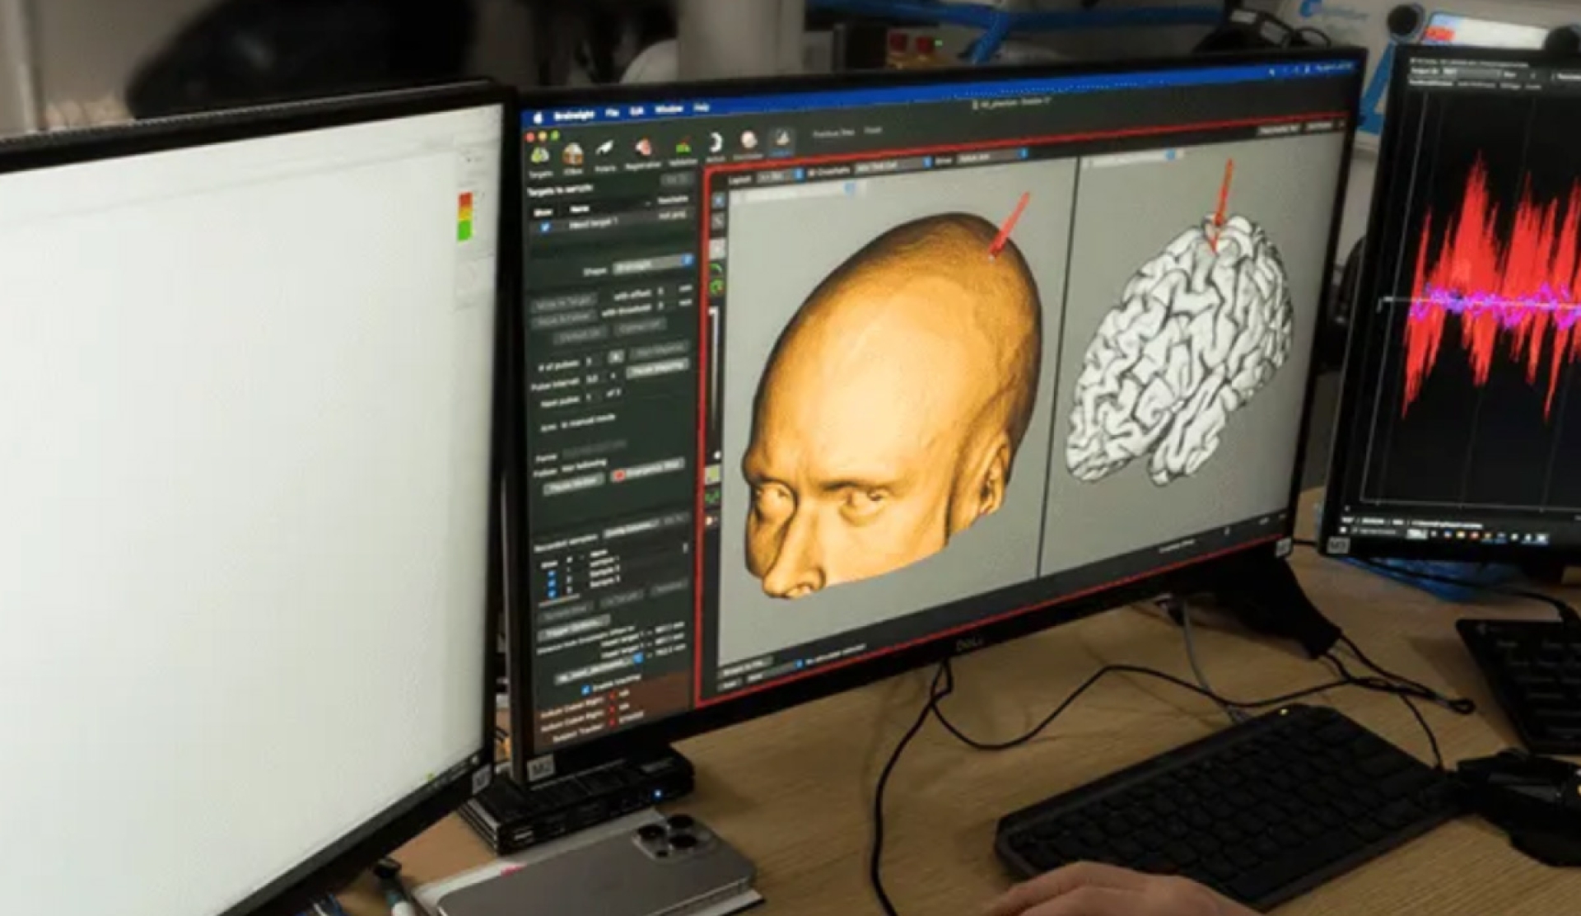This screenshot has width=1581, height=916.
Task: Click the top-right button in Brainsight window header
Action: tap(1320, 126)
